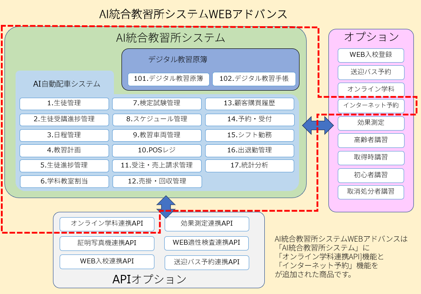Click 8.スケジュール管理 module
Viewport: 421px width, 294px height.
coord(157,119)
